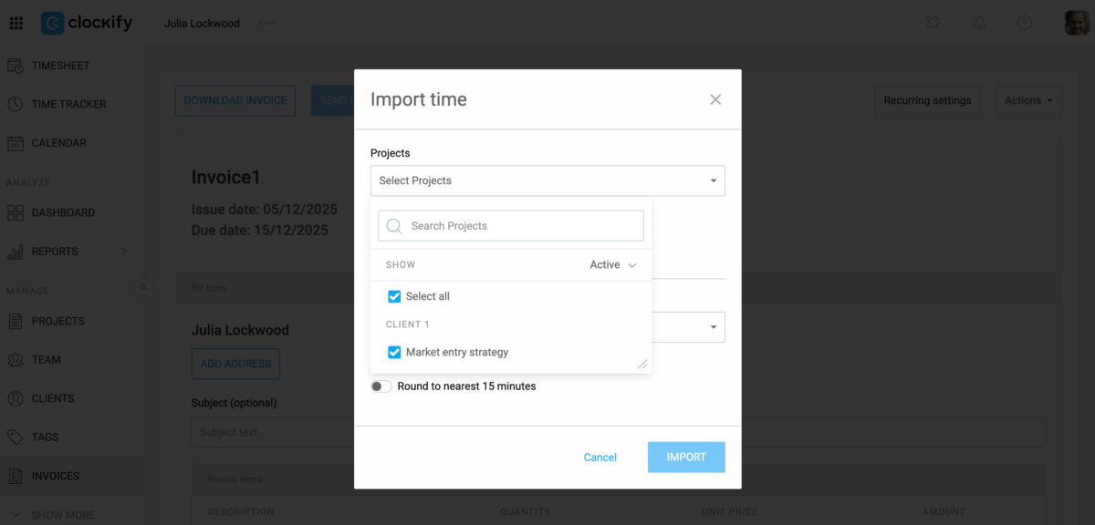Image resolution: width=1095 pixels, height=525 pixels.
Task: Click the notifications bell
Action: (979, 23)
